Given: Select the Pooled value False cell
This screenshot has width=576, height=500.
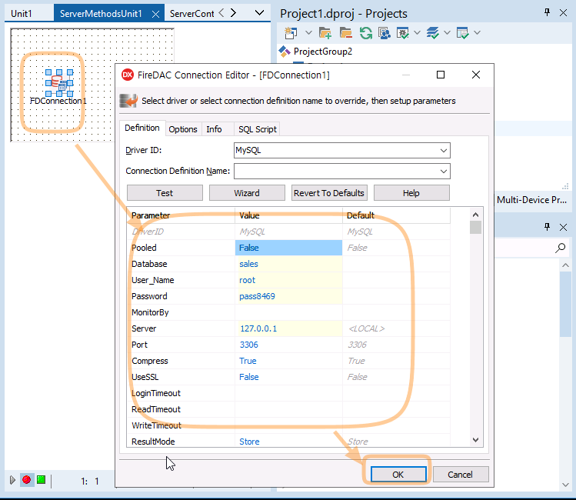Looking at the screenshot, I should click(x=288, y=248).
